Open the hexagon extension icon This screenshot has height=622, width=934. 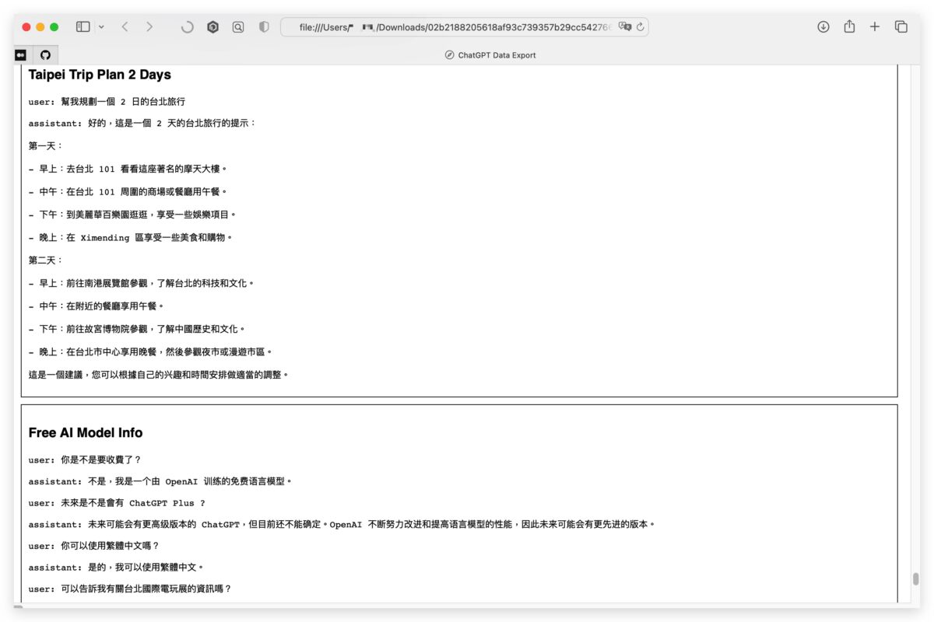(x=212, y=26)
